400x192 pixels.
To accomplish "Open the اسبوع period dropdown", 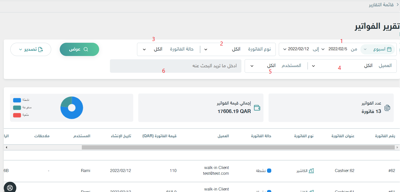I will point(377,49).
